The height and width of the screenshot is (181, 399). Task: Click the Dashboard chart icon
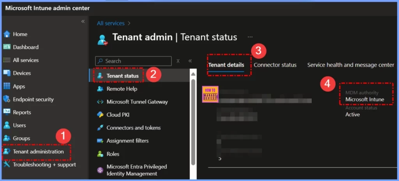(x=7, y=47)
